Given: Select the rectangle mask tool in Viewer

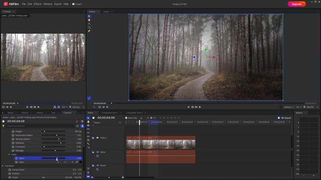Looking at the screenshot, I should pyautogui.click(x=89, y=27).
